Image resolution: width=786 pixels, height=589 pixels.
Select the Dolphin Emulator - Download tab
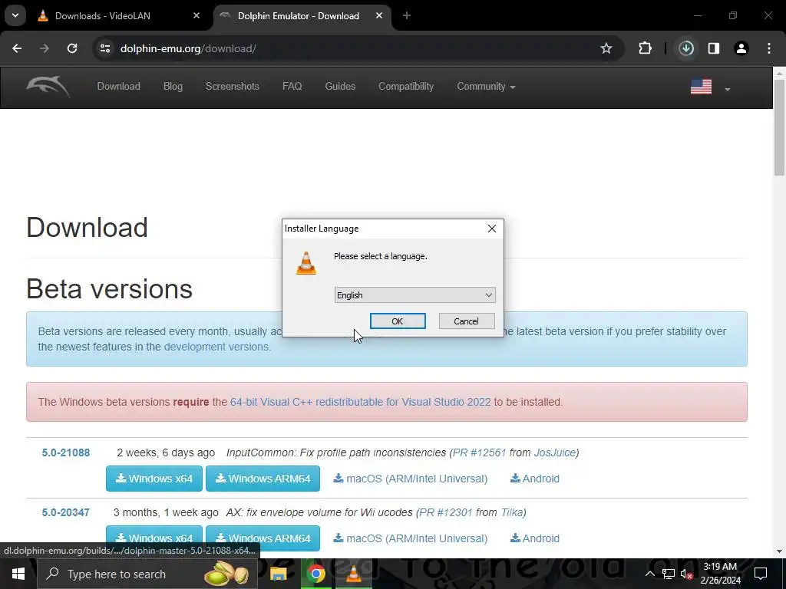299,16
